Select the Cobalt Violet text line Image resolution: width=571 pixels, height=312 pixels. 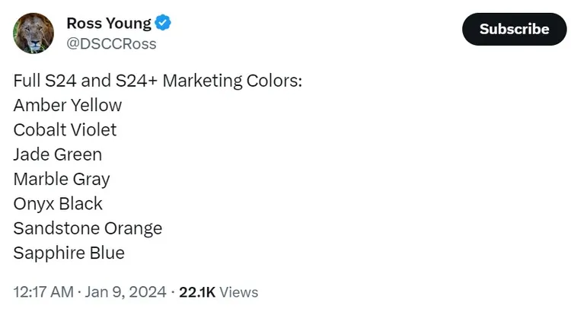pyautogui.click(x=65, y=129)
